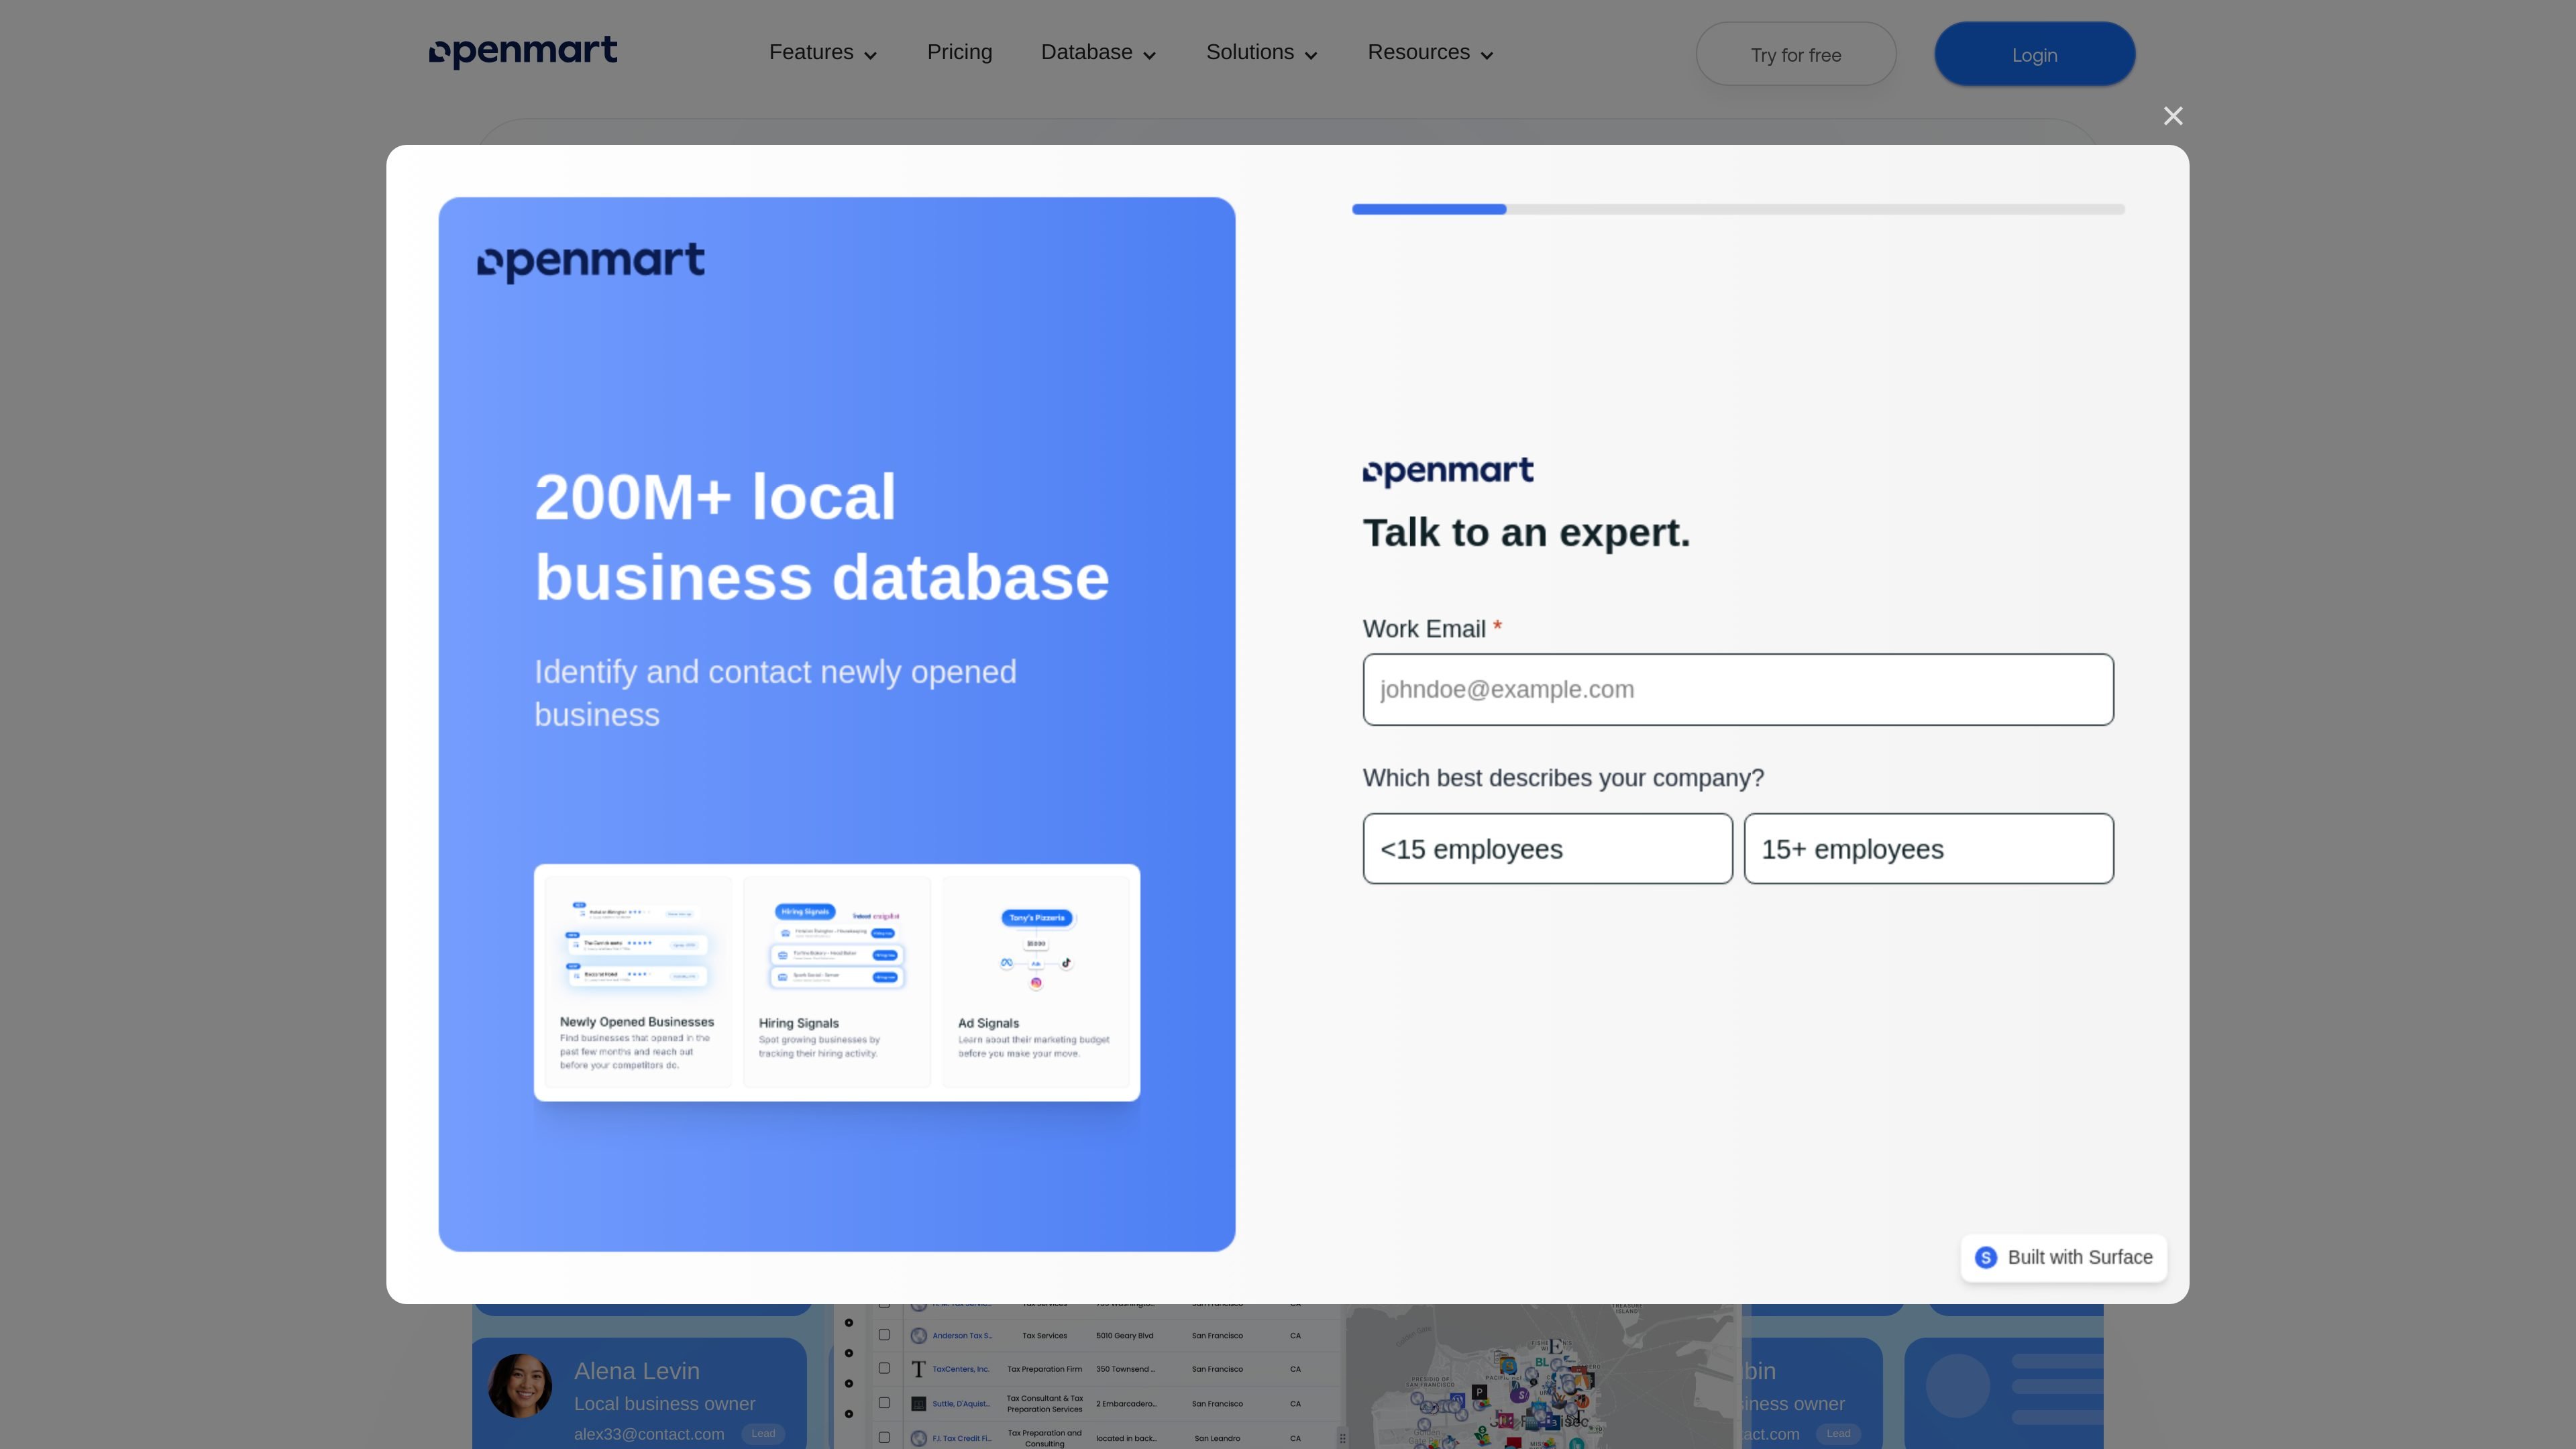
Task: Click the "alex33@contact.com" email text
Action: (x=649, y=1434)
